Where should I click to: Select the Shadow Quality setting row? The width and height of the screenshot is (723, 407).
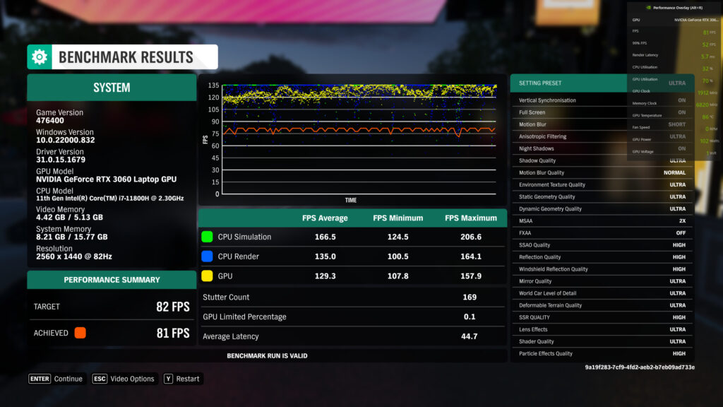(x=602, y=160)
